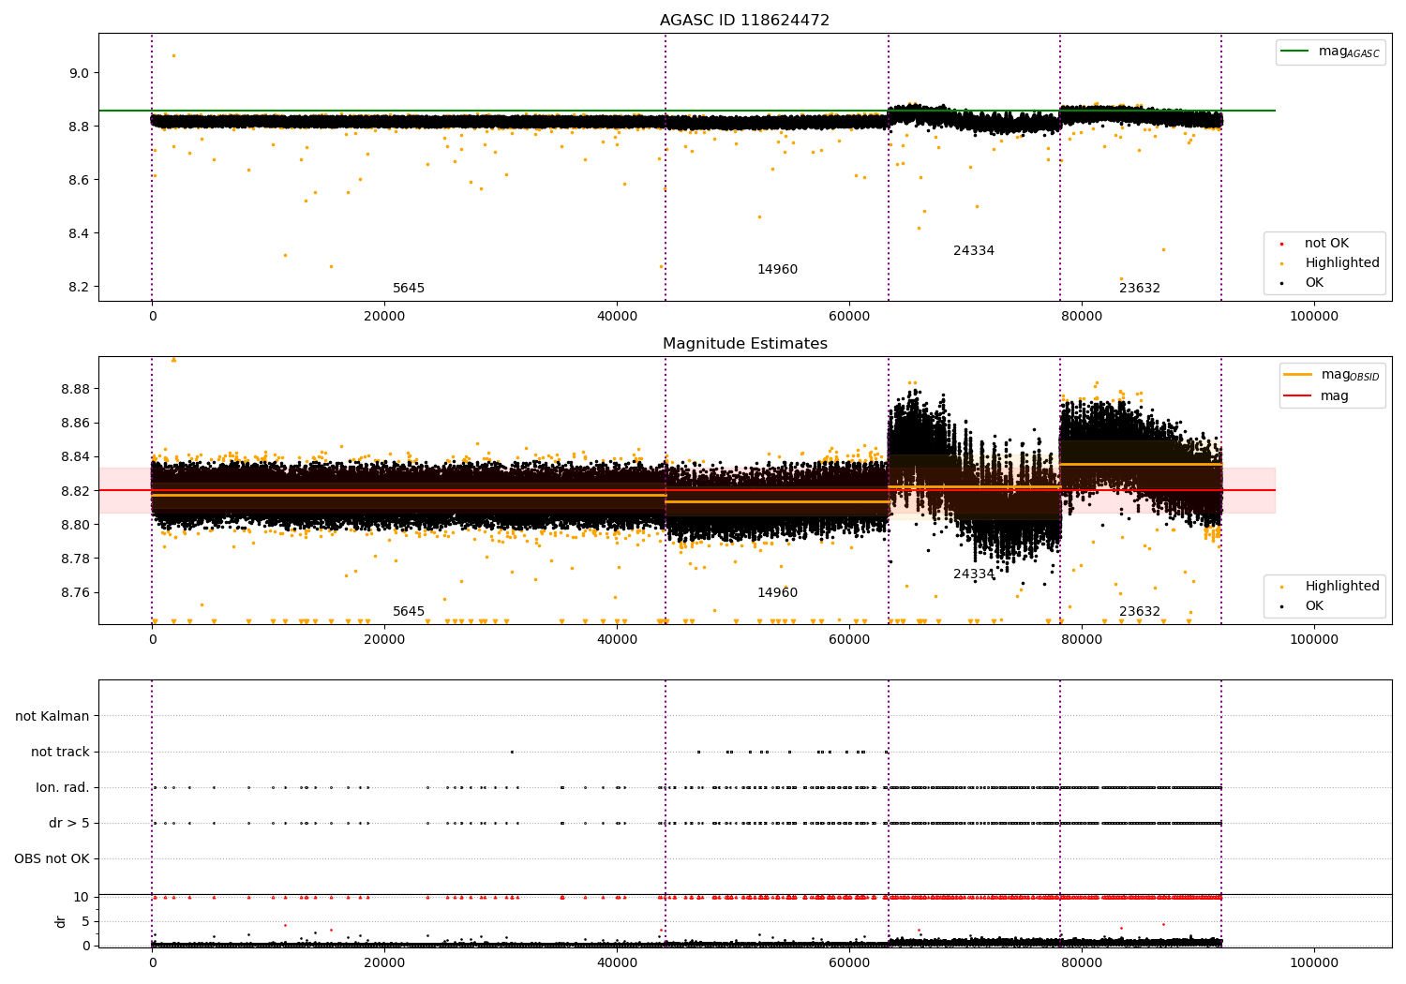The height and width of the screenshot is (984, 1406).
Task: Click the 8.2 y-axis tick label
Action: 79,287
